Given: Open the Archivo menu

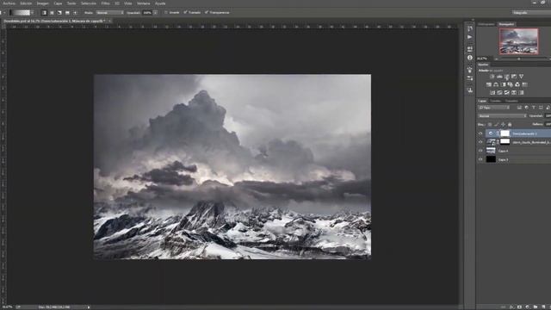Looking at the screenshot, I should click(x=9, y=3).
